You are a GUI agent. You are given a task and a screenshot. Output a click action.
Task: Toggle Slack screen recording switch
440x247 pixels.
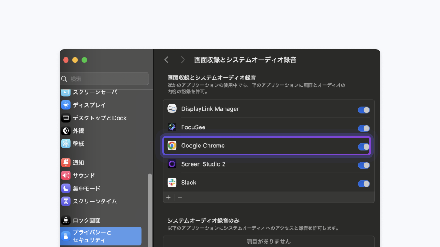364,183
